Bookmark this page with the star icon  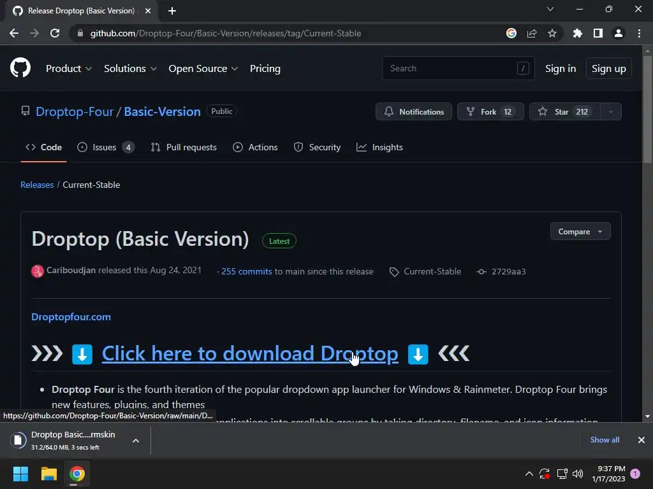pyautogui.click(x=552, y=33)
